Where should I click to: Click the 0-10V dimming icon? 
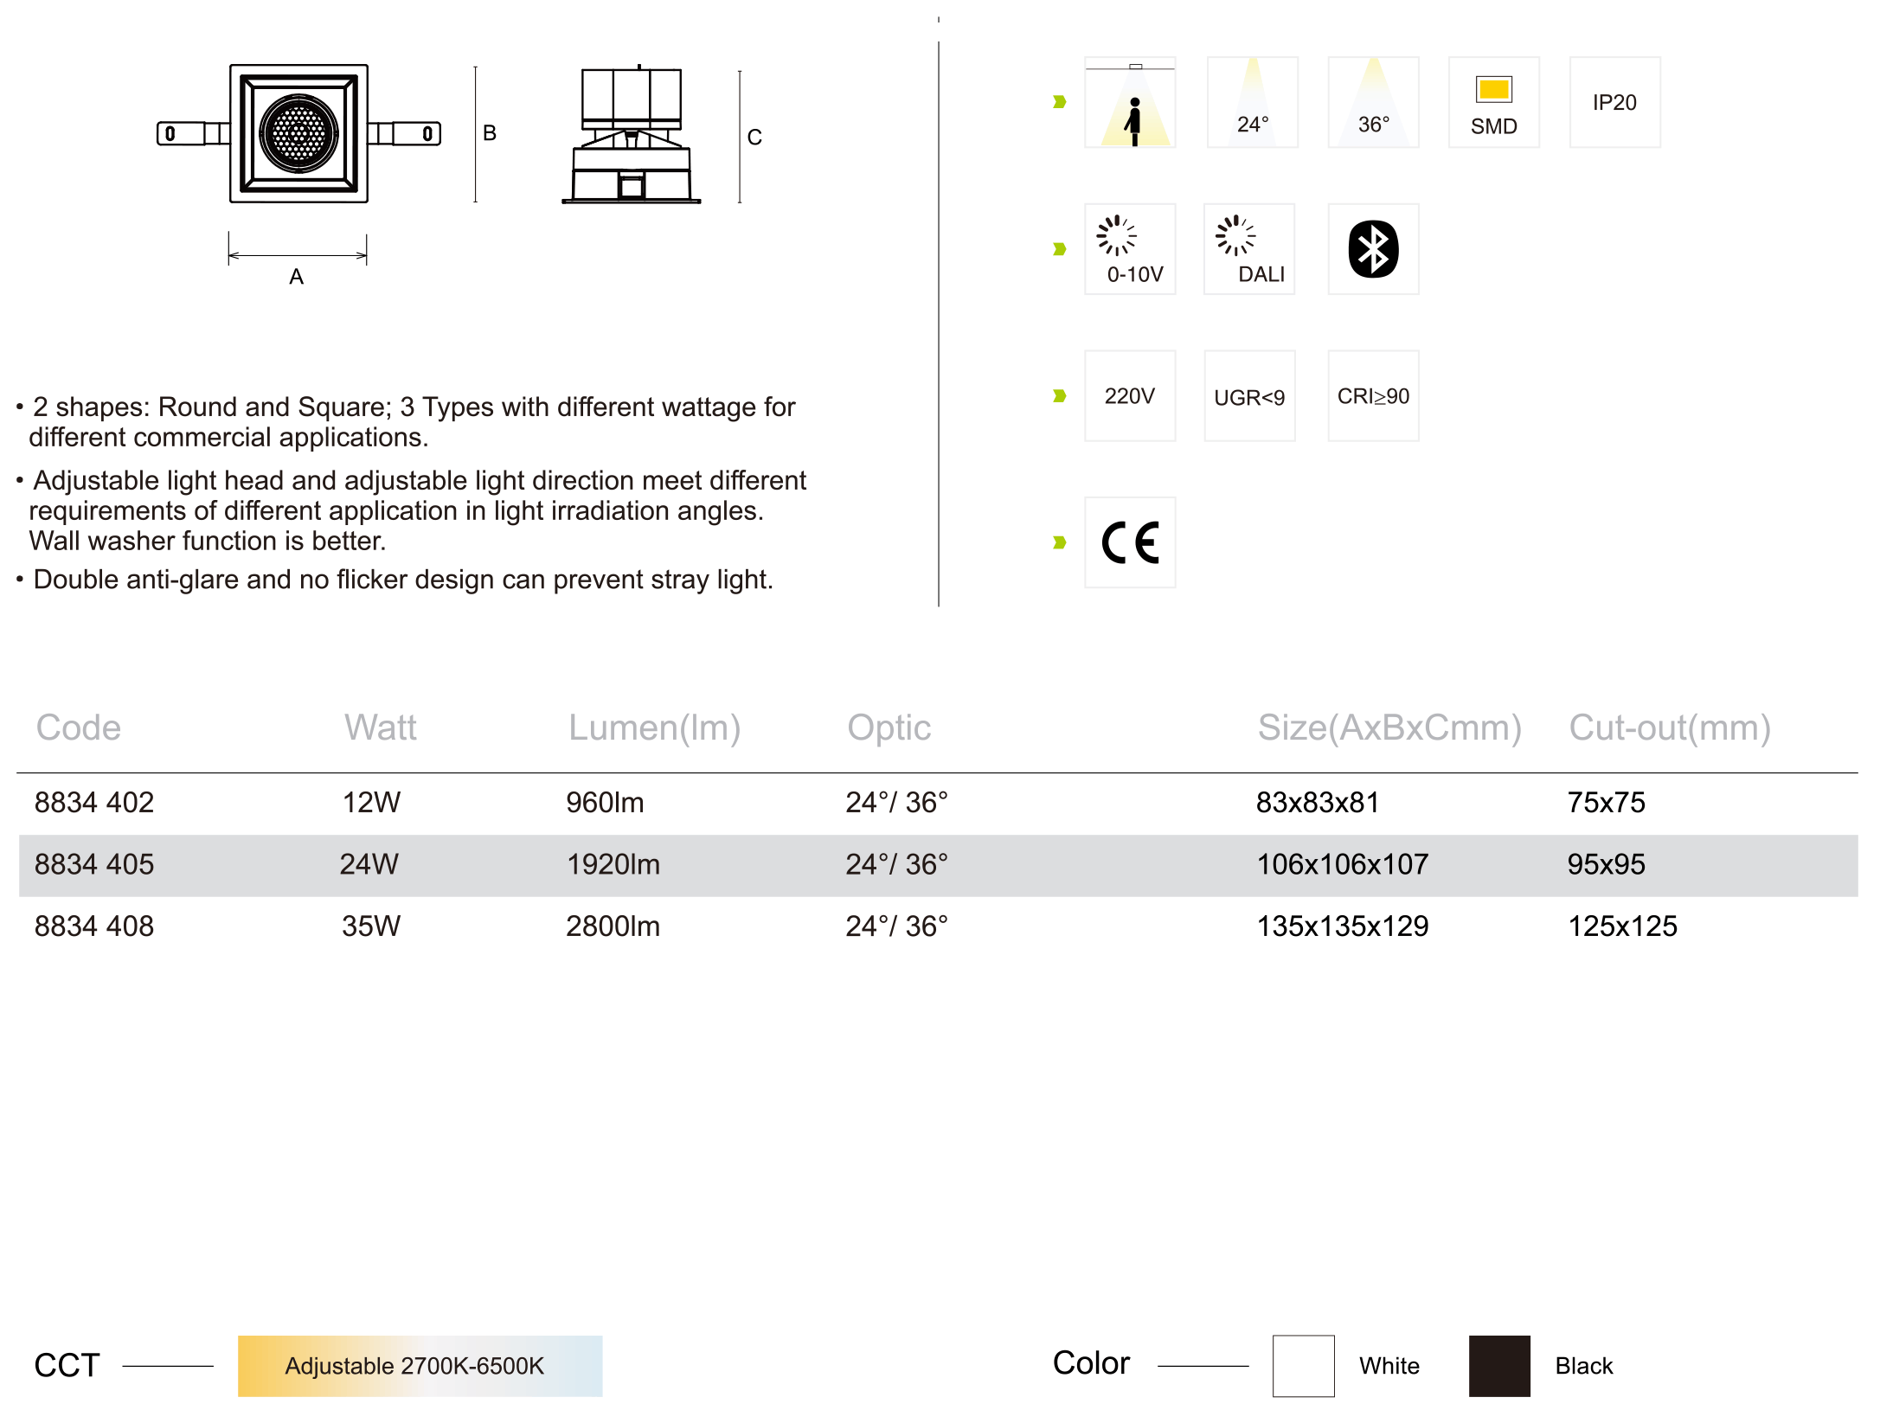pyautogui.click(x=1130, y=249)
